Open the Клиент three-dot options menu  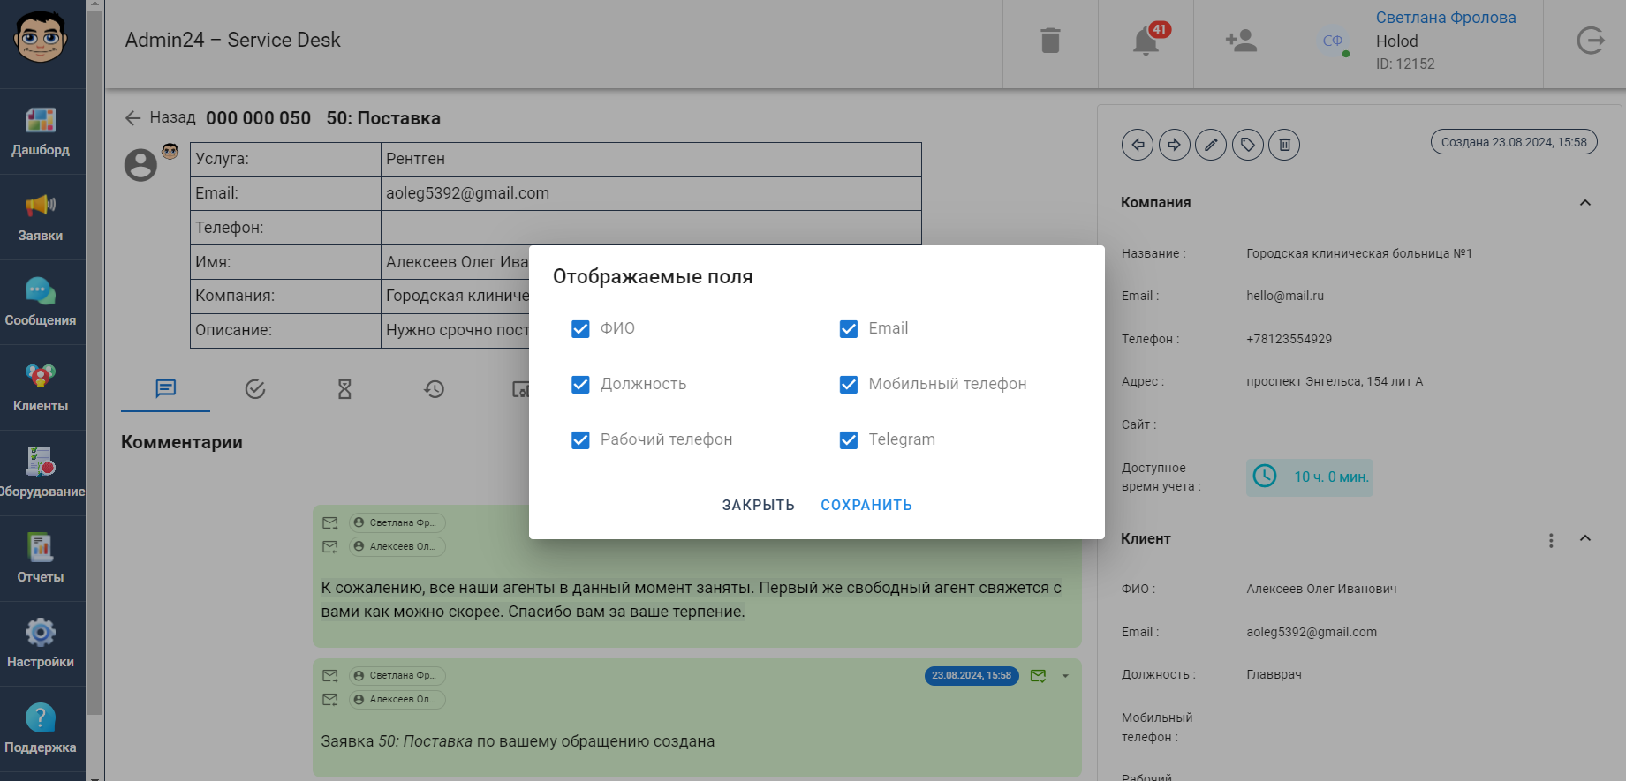coord(1551,540)
